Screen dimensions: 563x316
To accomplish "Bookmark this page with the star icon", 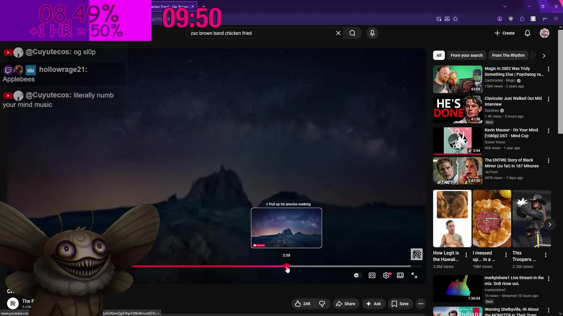I will point(455,19).
